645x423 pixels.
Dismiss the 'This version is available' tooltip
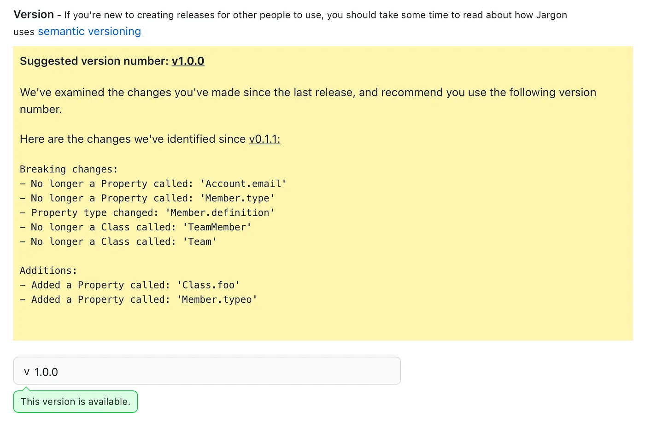(75, 401)
